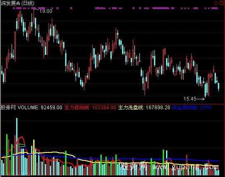Click the chart title 深发展A (日线)
The width and height of the screenshot is (225, 177).
(18, 3)
